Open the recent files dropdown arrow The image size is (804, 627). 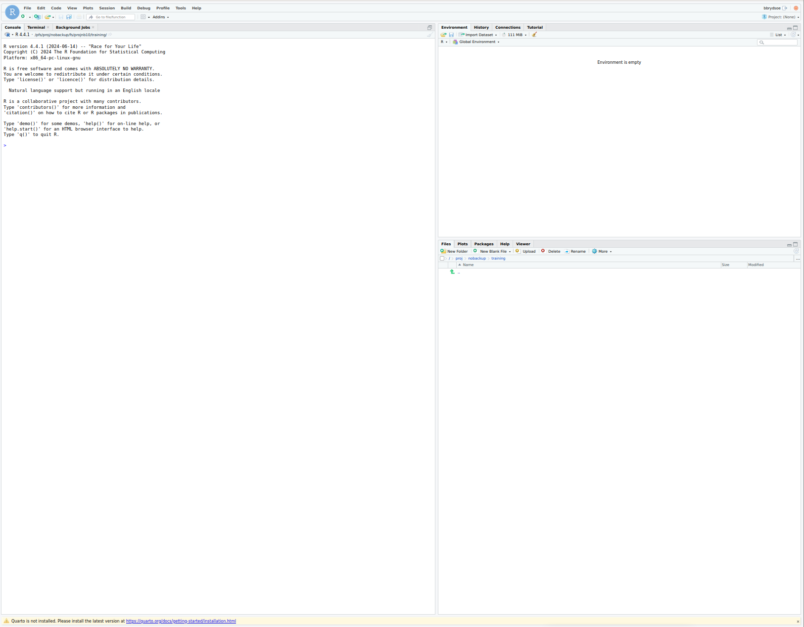coord(53,17)
